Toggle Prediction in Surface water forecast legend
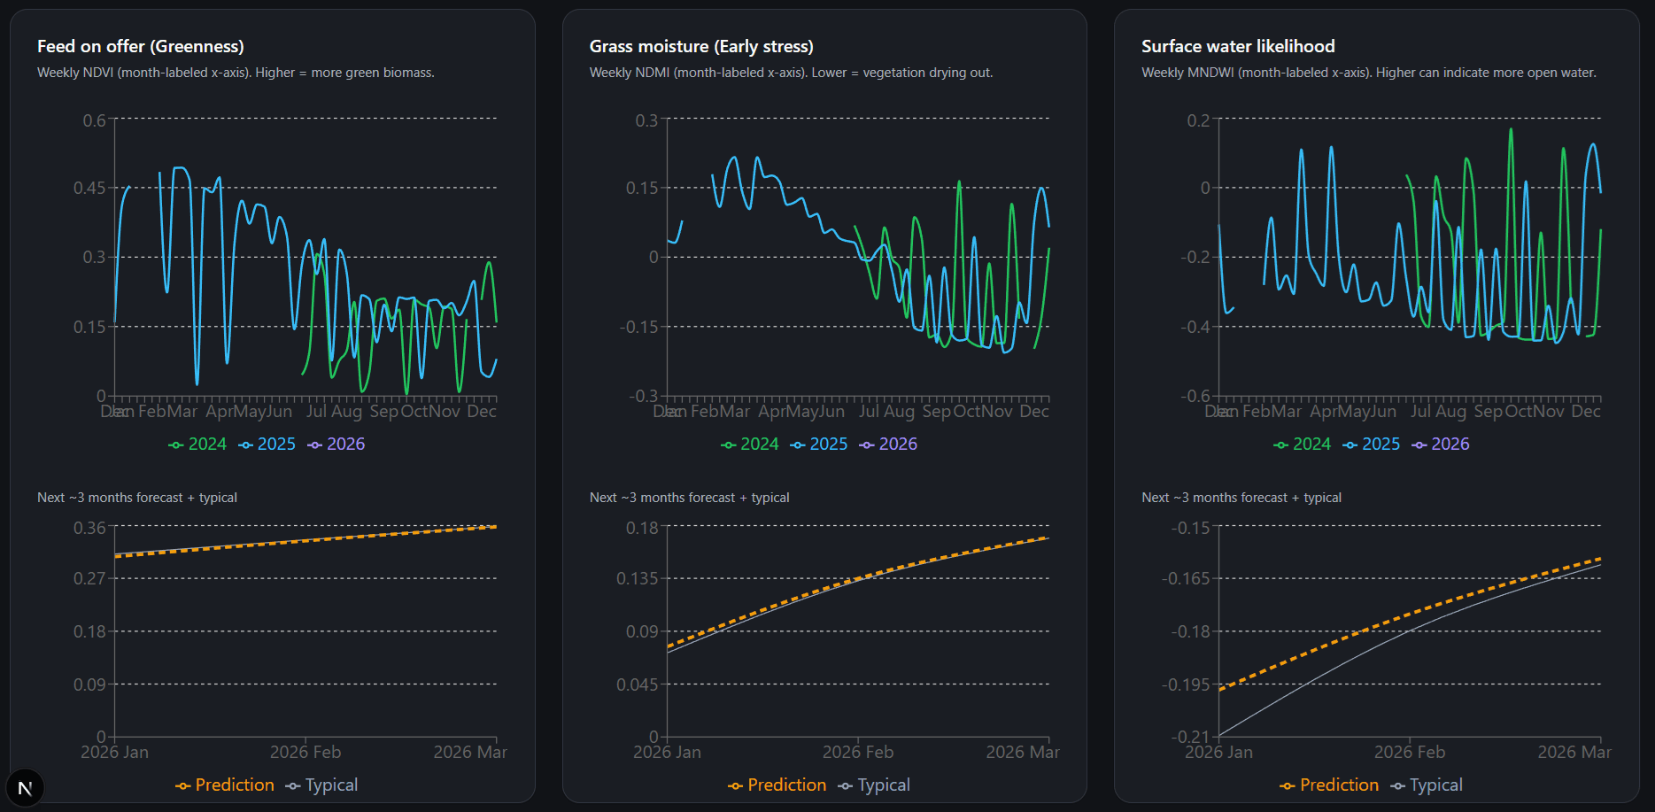1655x812 pixels. (1329, 785)
